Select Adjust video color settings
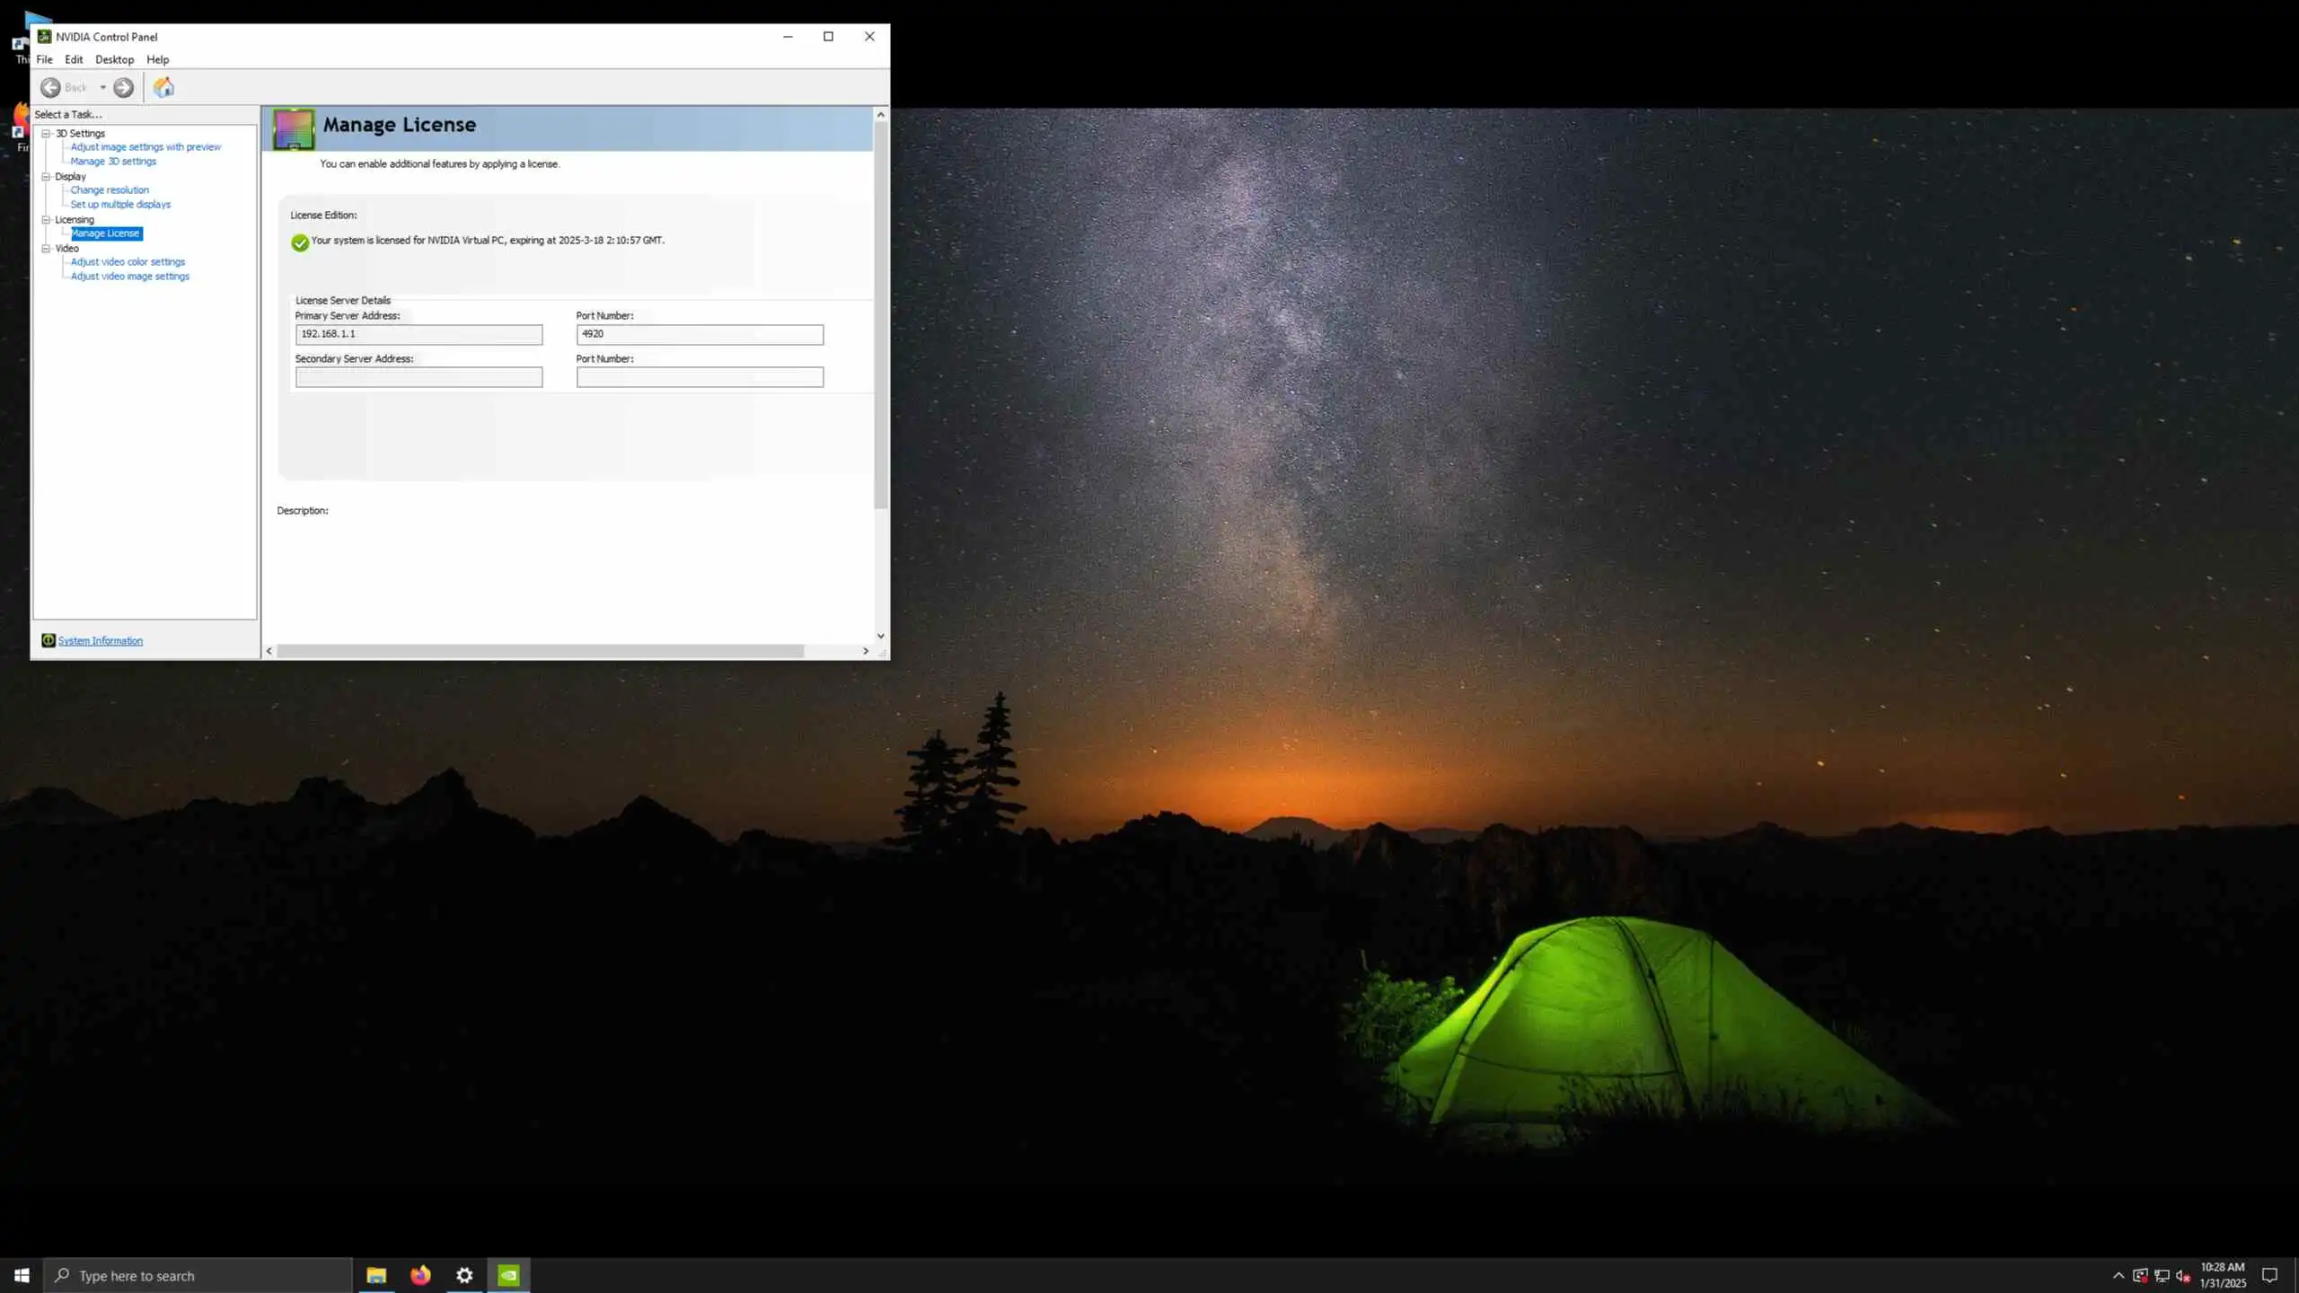 (128, 261)
